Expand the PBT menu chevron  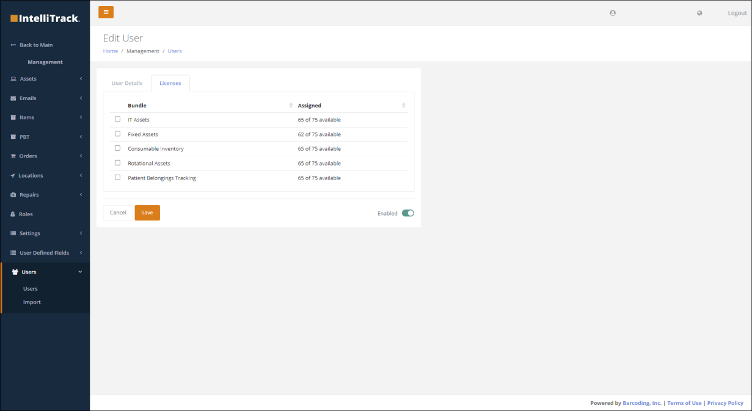(x=81, y=137)
